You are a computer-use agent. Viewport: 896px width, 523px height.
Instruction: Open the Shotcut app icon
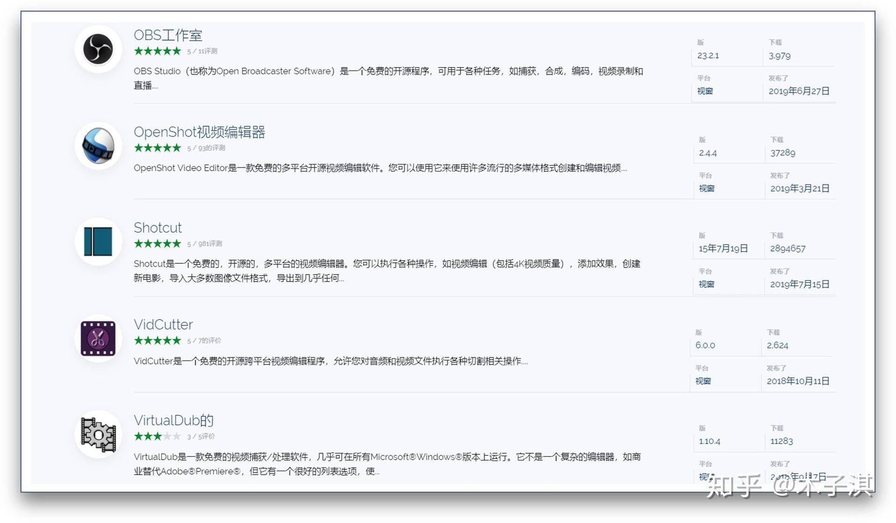[x=98, y=241]
